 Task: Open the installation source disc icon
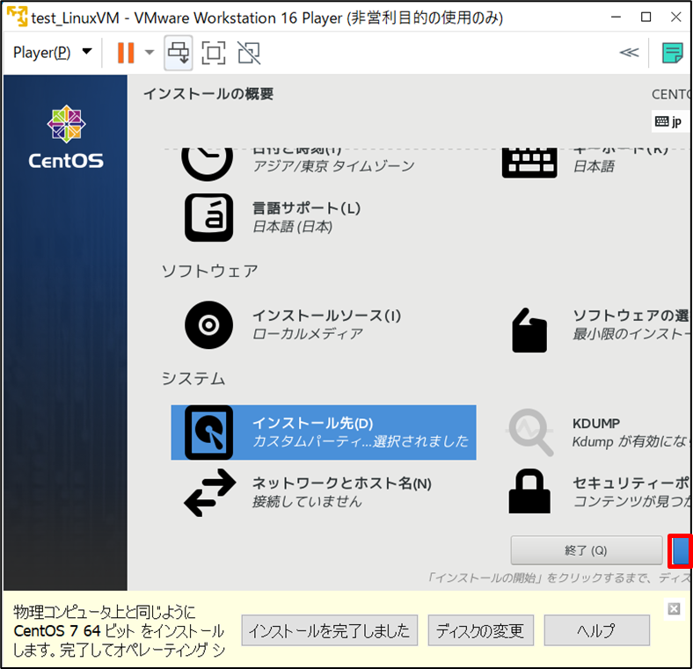tap(208, 324)
